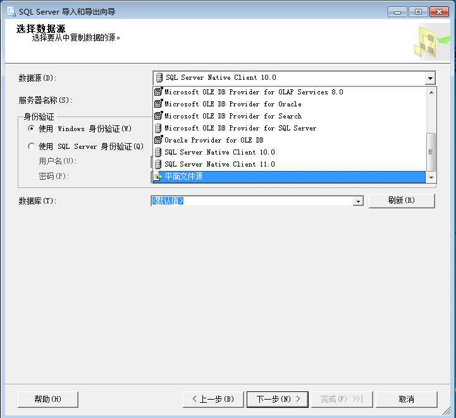Choose Oracle Provider for OLE DB
Screen dimensions: 456x418
click(290, 140)
